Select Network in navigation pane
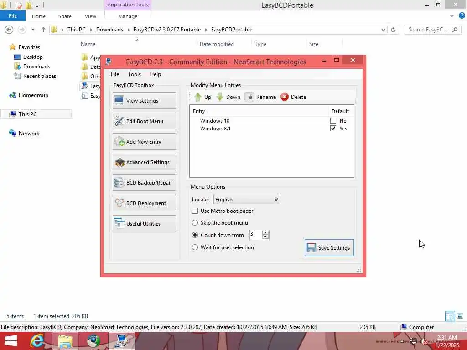The width and height of the screenshot is (467, 350). click(29, 134)
